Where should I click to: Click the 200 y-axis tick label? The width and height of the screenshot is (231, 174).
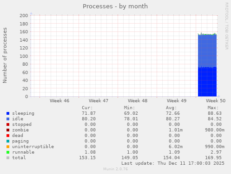point(24,16)
